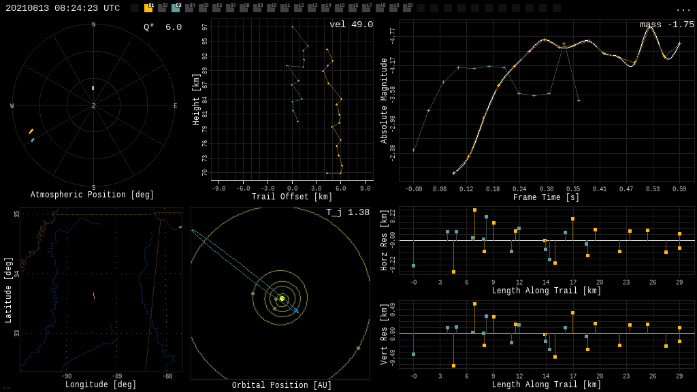Toggle station 10 square in top bar

tap(271, 8)
